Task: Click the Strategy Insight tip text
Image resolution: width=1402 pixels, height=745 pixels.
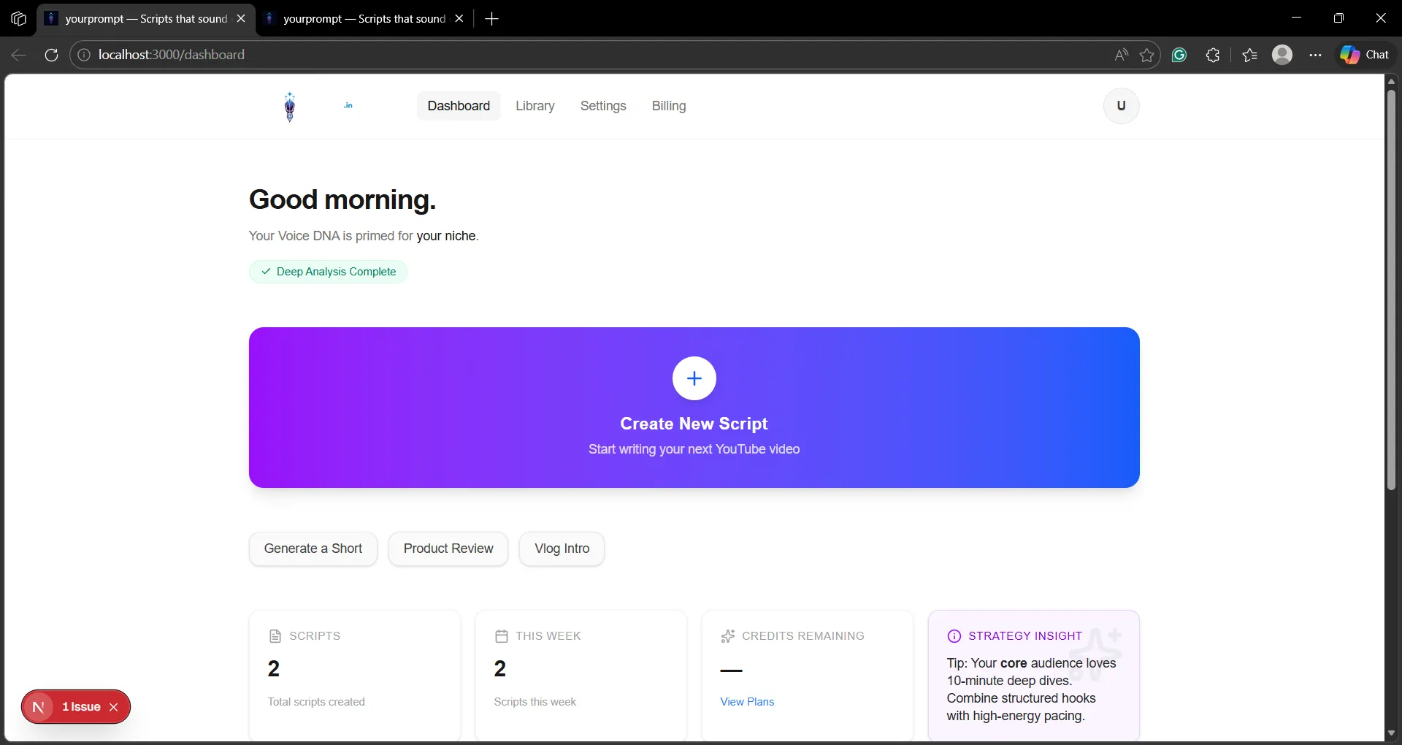Action: pyautogui.click(x=1031, y=689)
